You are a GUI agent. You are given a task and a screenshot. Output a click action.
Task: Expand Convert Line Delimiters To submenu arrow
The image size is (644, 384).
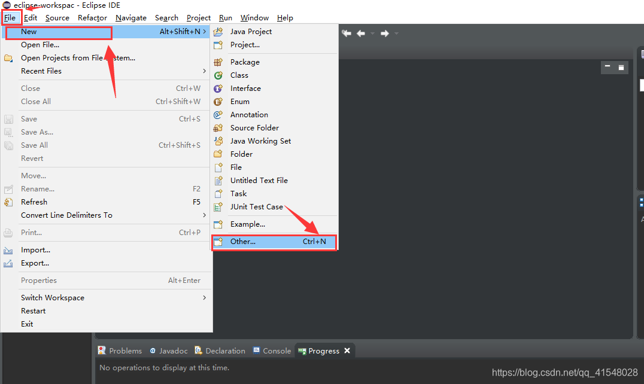[204, 215]
